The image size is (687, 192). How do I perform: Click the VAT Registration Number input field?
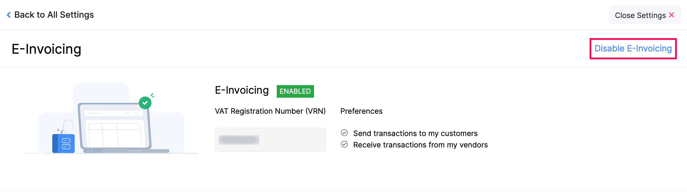click(270, 140)
